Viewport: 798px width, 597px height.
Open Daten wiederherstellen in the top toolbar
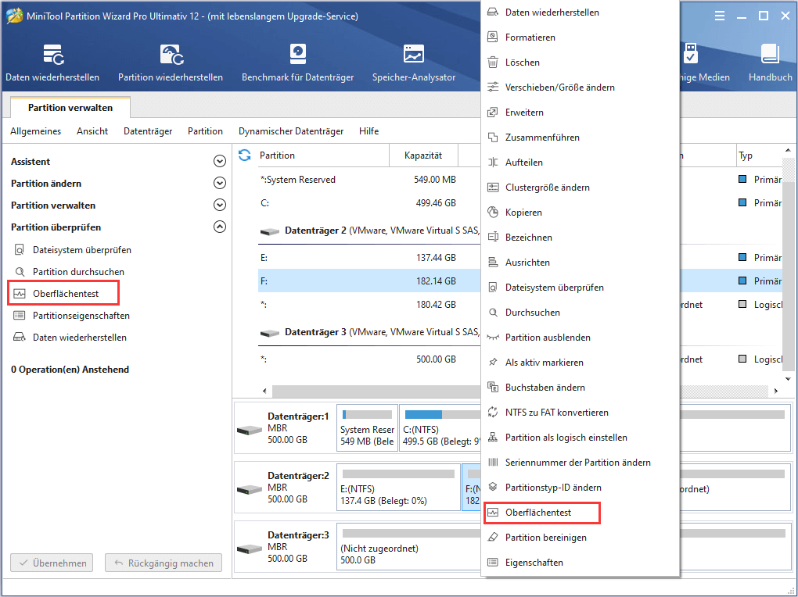[52, 63]
